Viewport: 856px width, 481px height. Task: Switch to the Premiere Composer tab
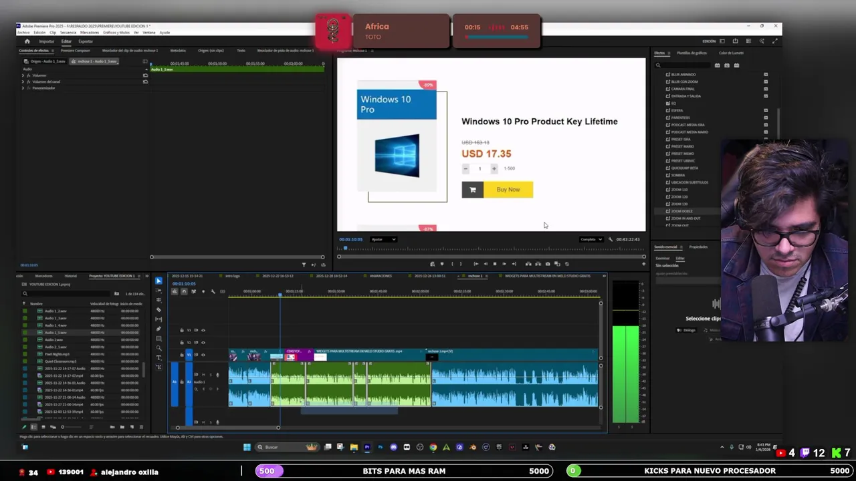[75, 51]
